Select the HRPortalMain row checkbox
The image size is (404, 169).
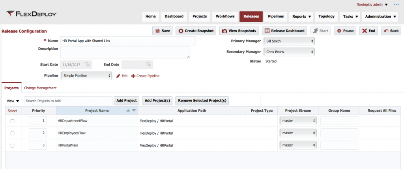12,146
